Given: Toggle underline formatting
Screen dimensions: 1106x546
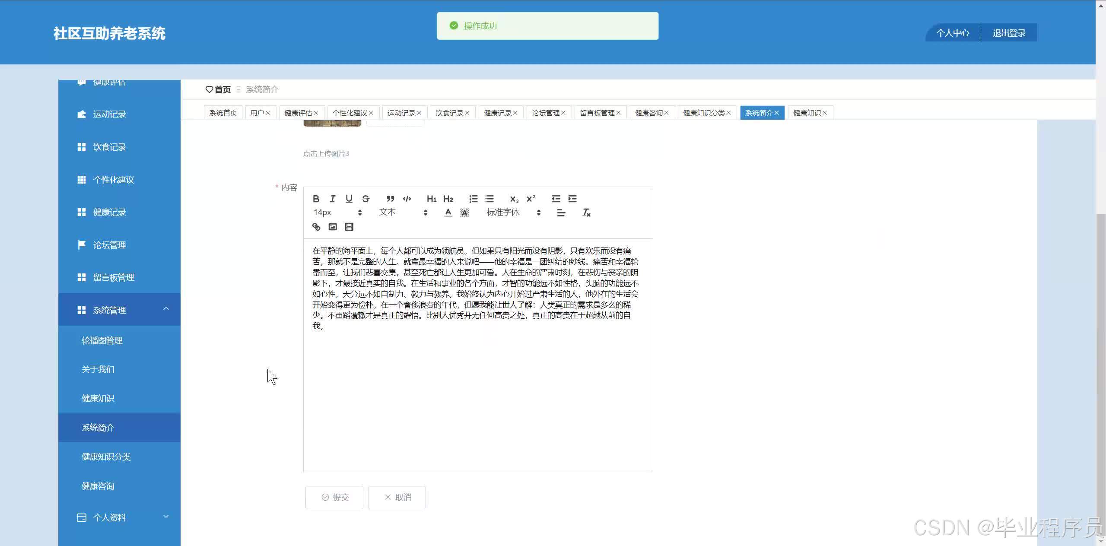Looking at the screenshot, I should point(349,199).
